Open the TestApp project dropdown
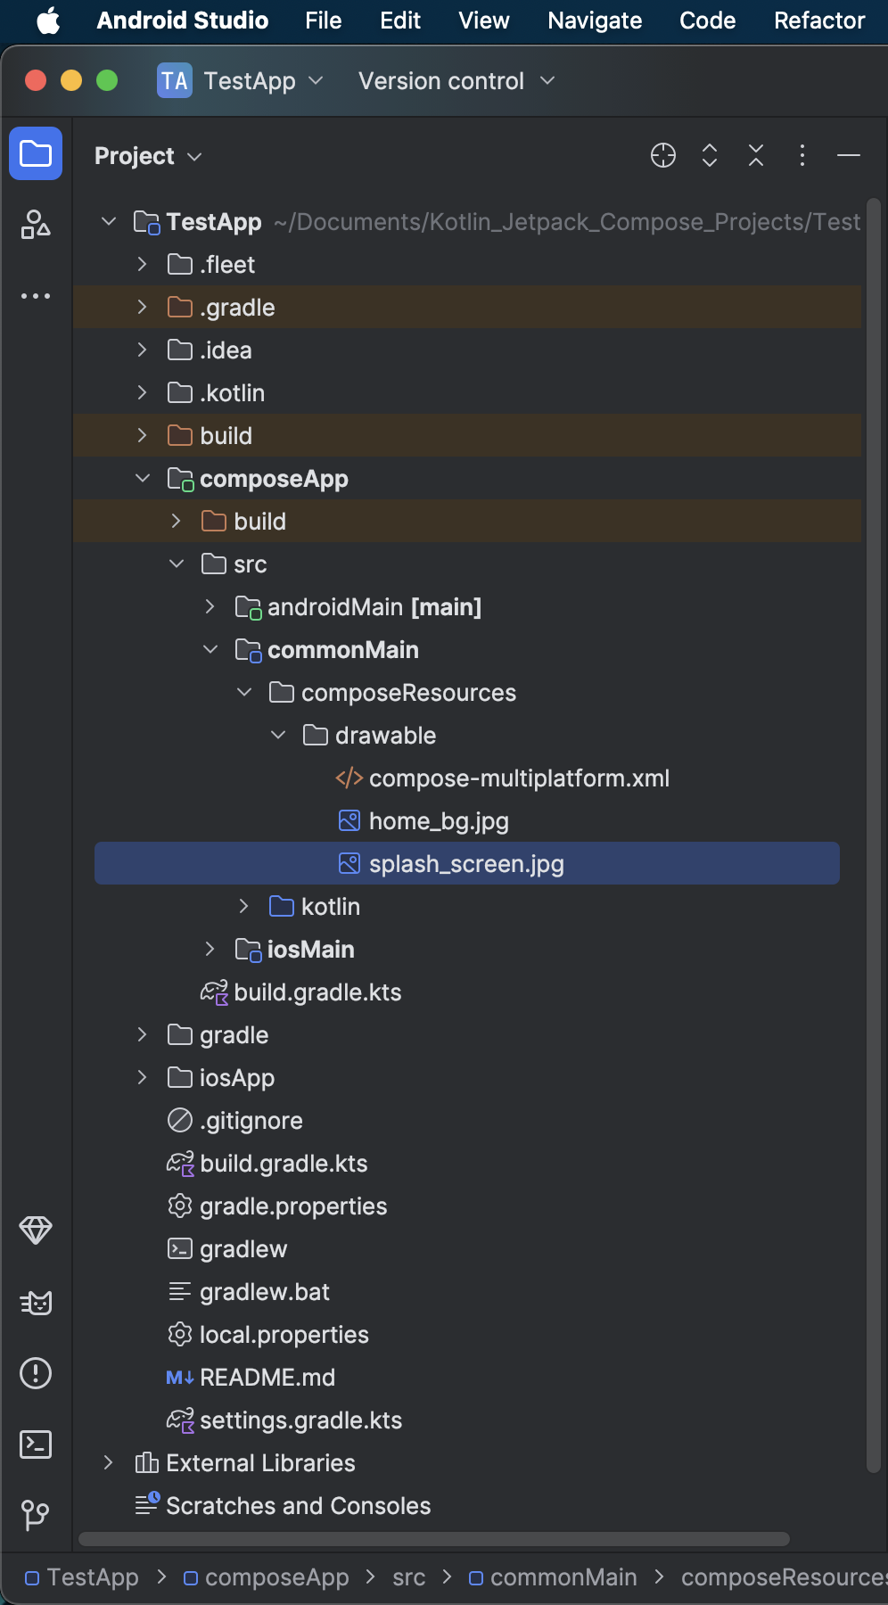888x1605 pixels. pyautogui.click(x=241, y=81)
